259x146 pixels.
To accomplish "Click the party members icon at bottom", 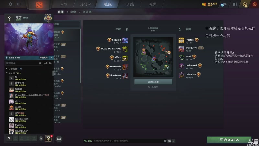I will point(59,139).
